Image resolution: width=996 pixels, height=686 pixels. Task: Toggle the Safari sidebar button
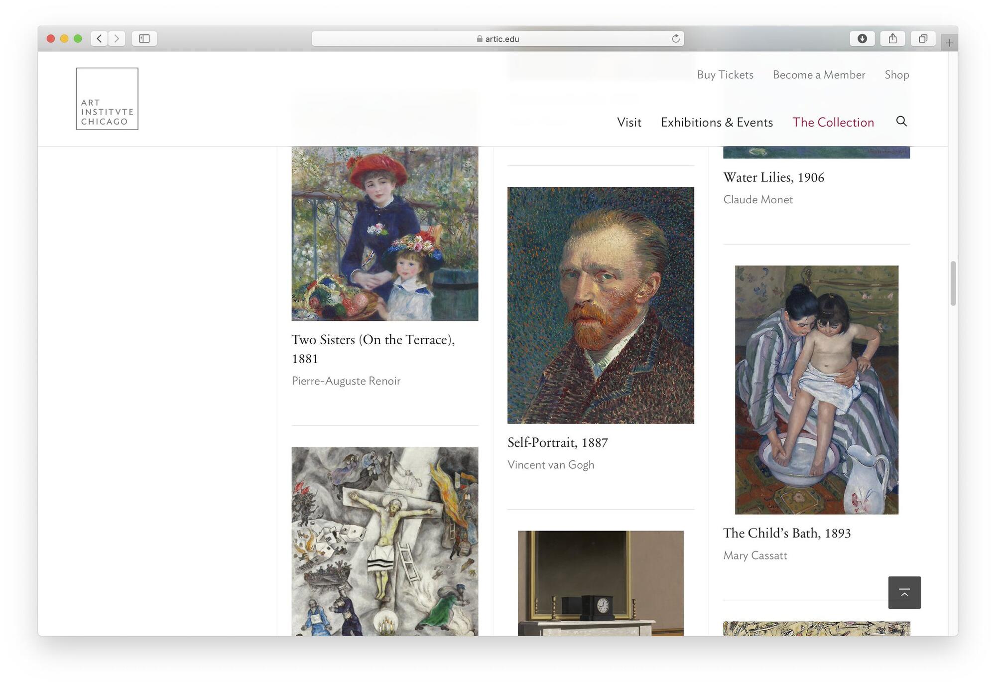tap(144, 38)
